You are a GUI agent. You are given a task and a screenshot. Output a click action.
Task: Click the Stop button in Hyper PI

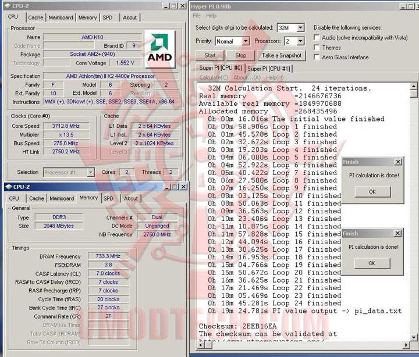(x=240, y=55)
